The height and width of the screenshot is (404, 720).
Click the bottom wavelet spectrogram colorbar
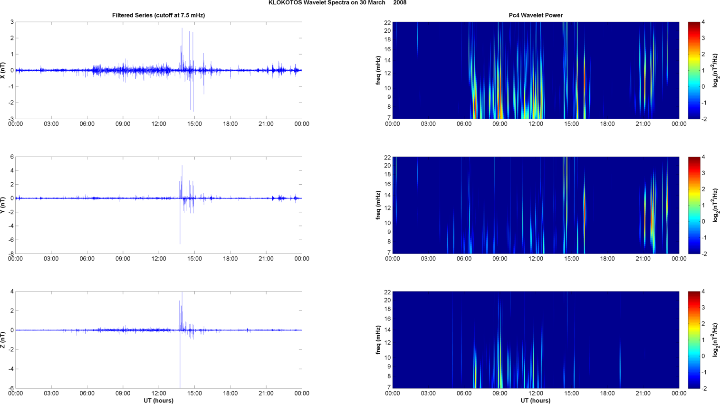(694, 340)
